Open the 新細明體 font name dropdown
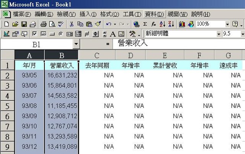245x154 pixels. 219,34
